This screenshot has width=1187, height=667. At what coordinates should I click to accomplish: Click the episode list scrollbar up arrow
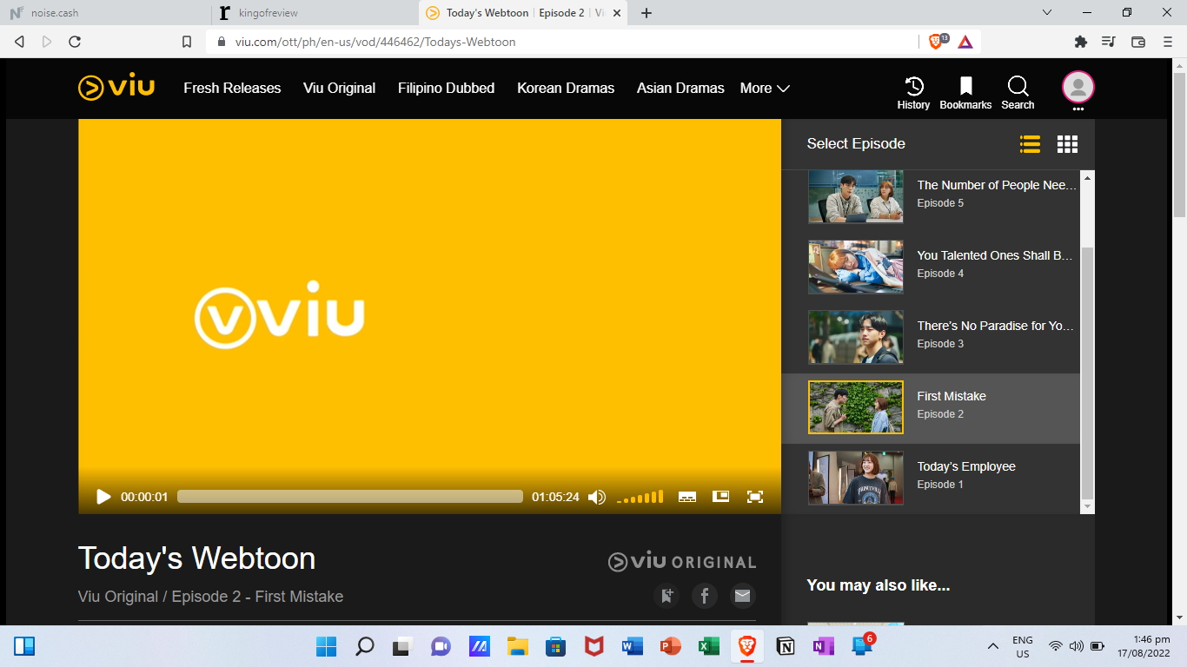pos(1088,177)
